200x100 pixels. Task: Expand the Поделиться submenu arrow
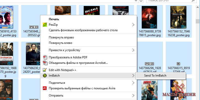pos(133,83)
